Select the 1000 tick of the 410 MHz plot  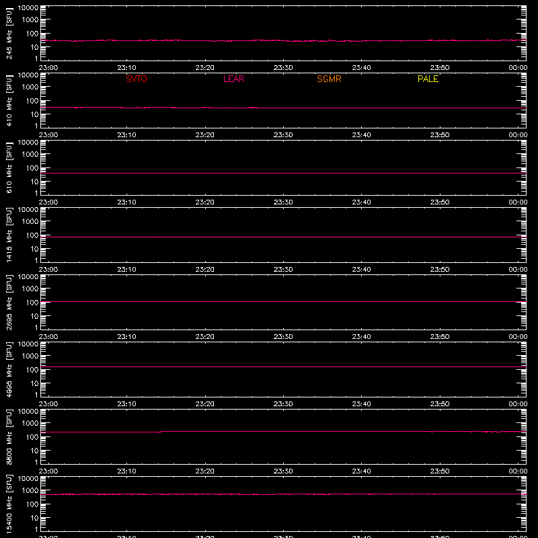[30, 87]
